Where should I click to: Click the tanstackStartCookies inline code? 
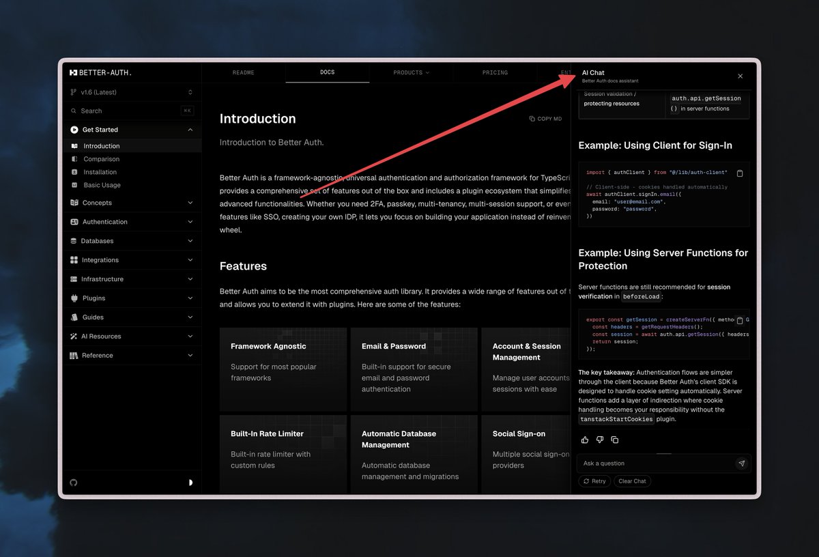(x=616, y=419)
